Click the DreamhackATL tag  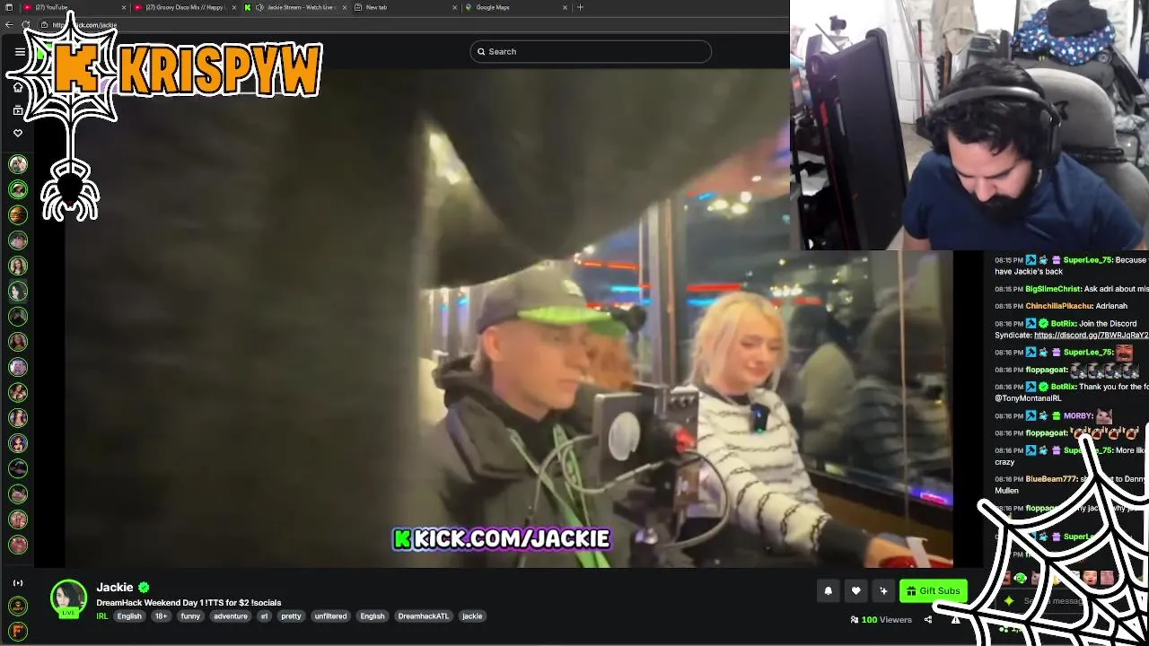(424, 616)
